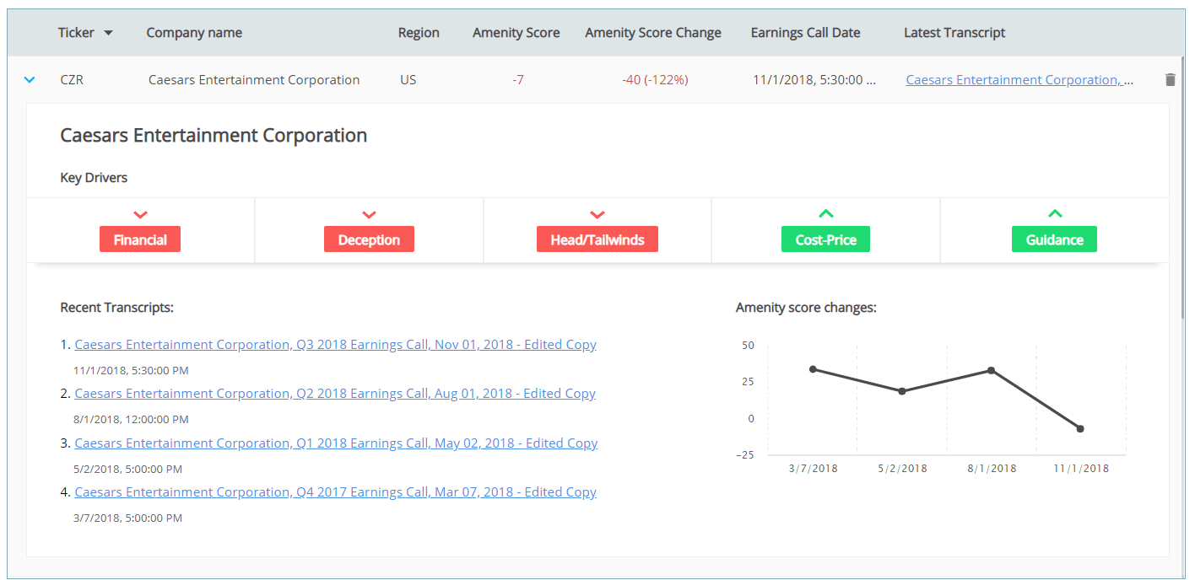Sort by Ticker dropdown arrow
This screenshot has height=580, width=1195.
click(x=108, y=33)
